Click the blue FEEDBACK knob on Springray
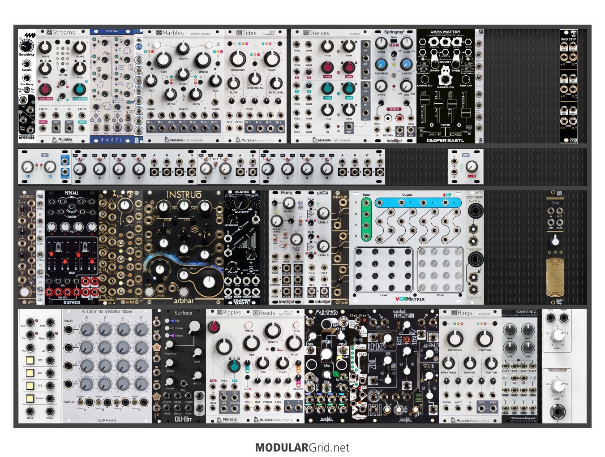605x457 pixels. pyautogui.click(x=381, y=65)
